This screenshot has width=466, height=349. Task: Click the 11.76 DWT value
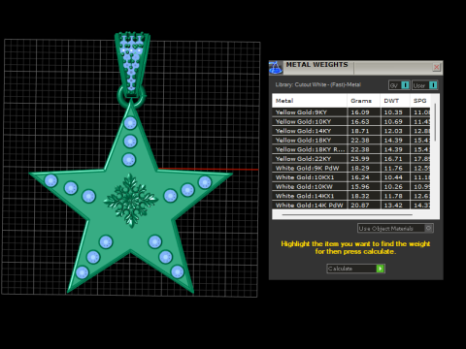tap(393, 169)
